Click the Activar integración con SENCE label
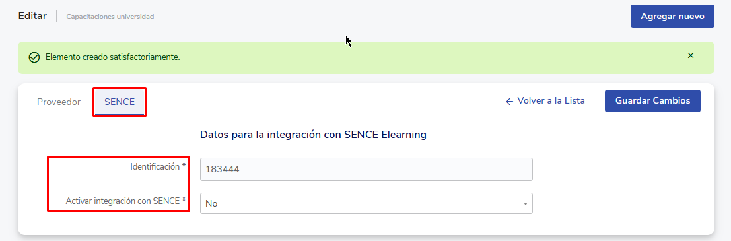 pyautogui.click(x=123, y=201)
